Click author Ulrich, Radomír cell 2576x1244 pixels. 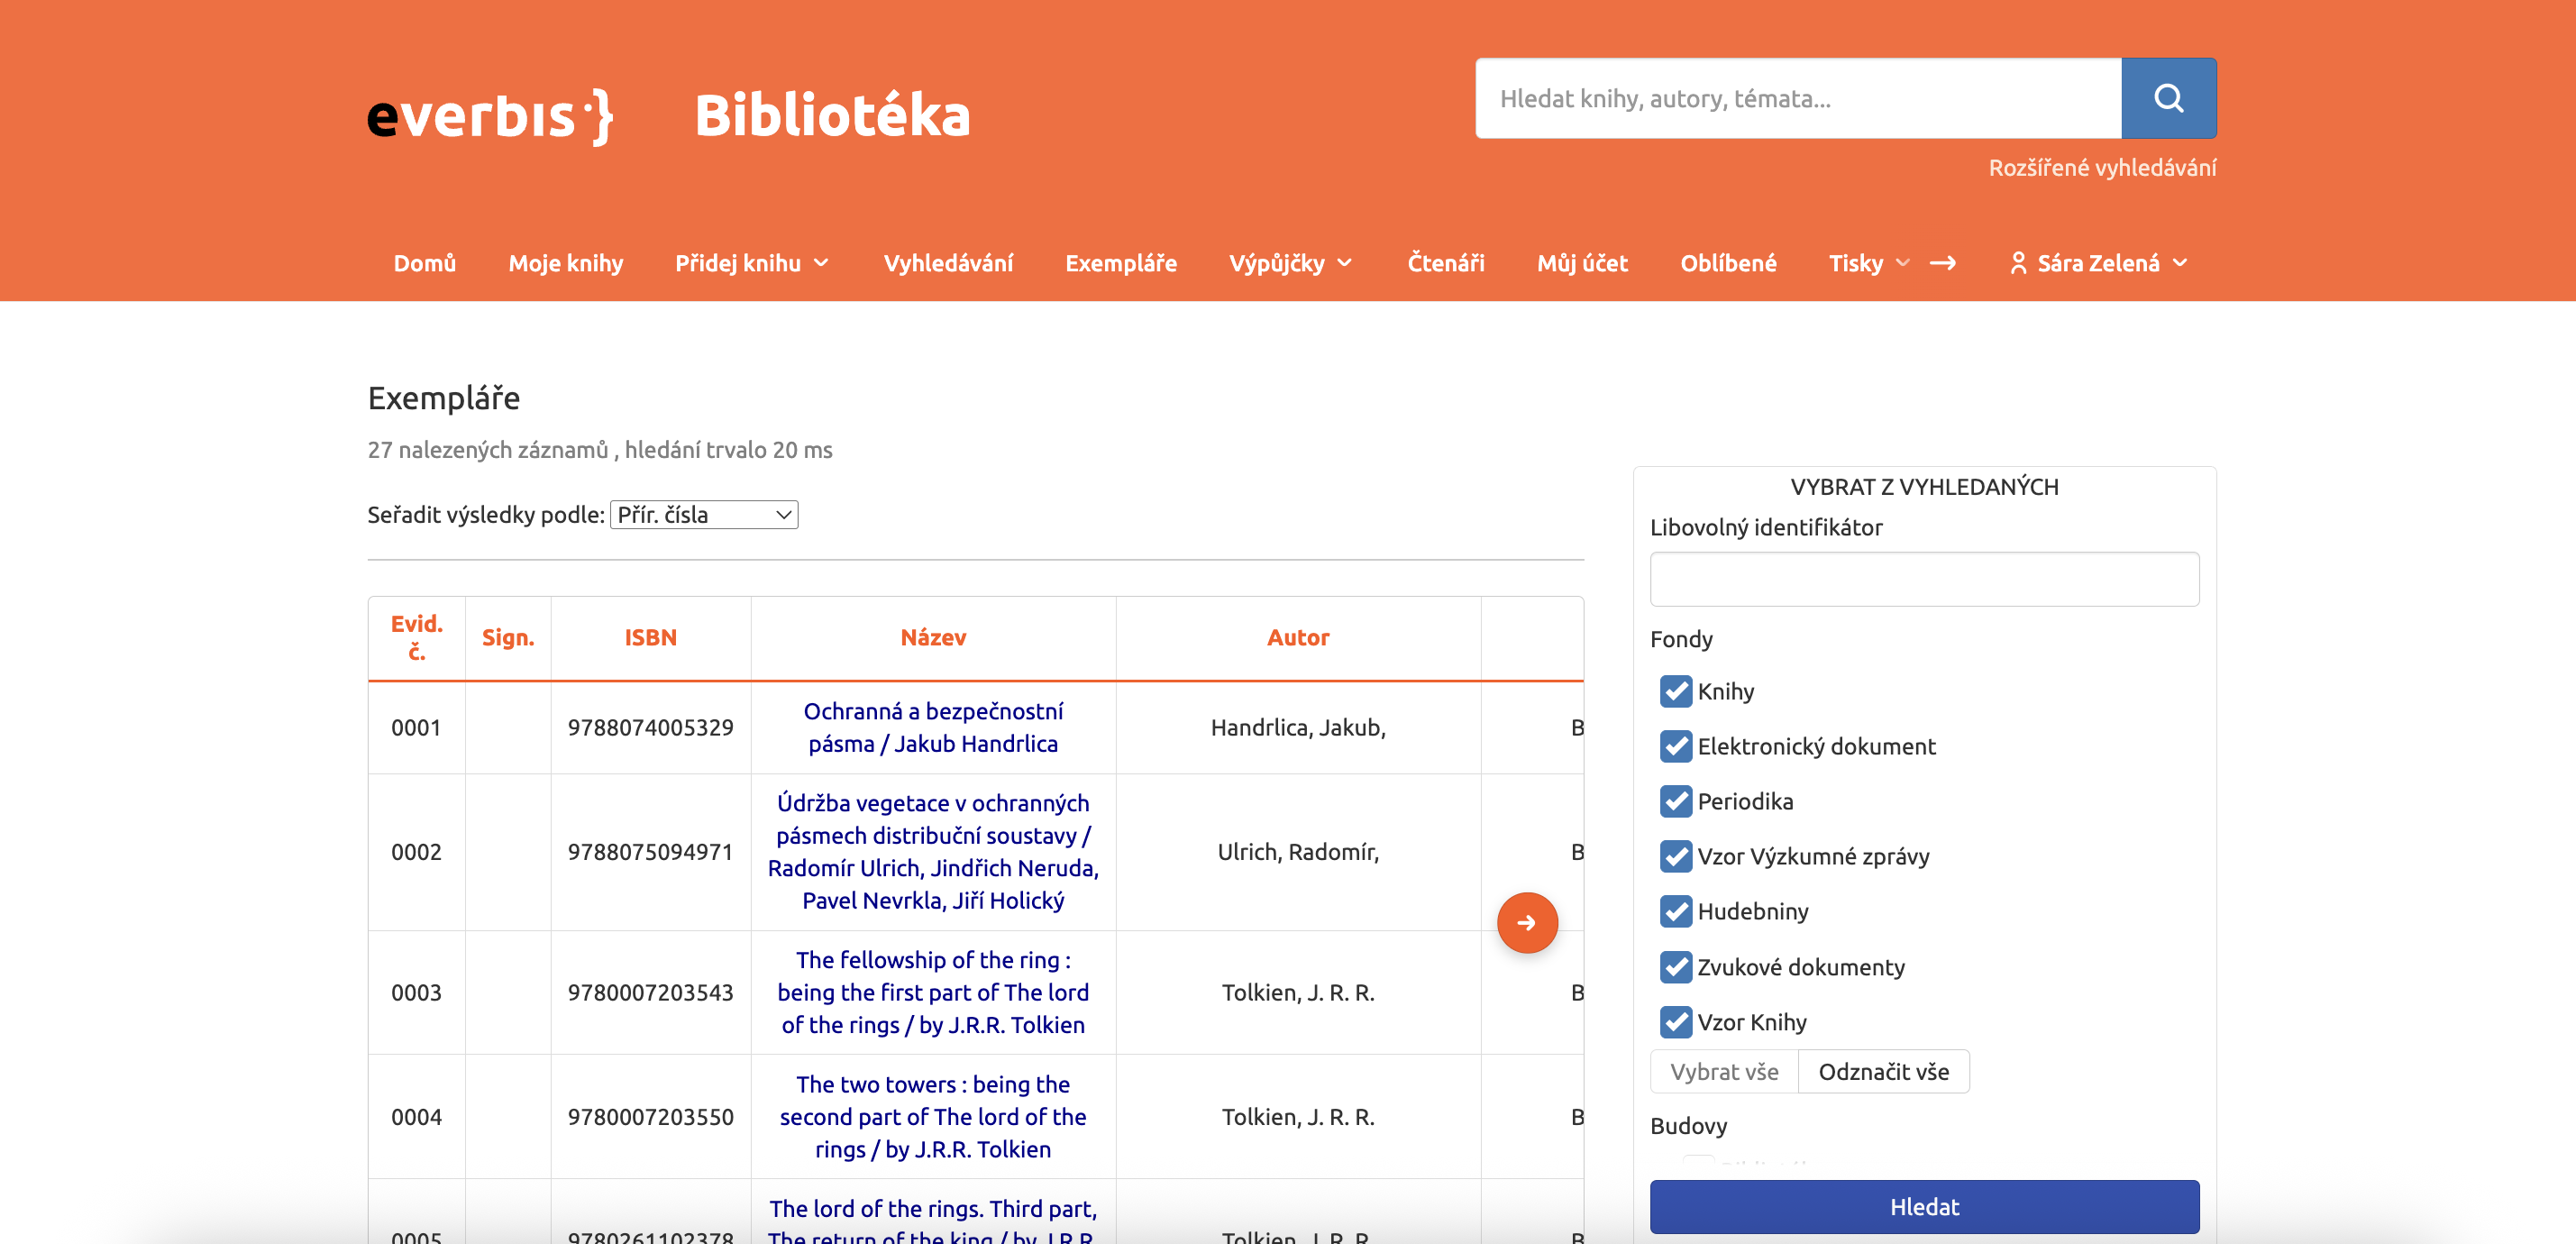1298,852
